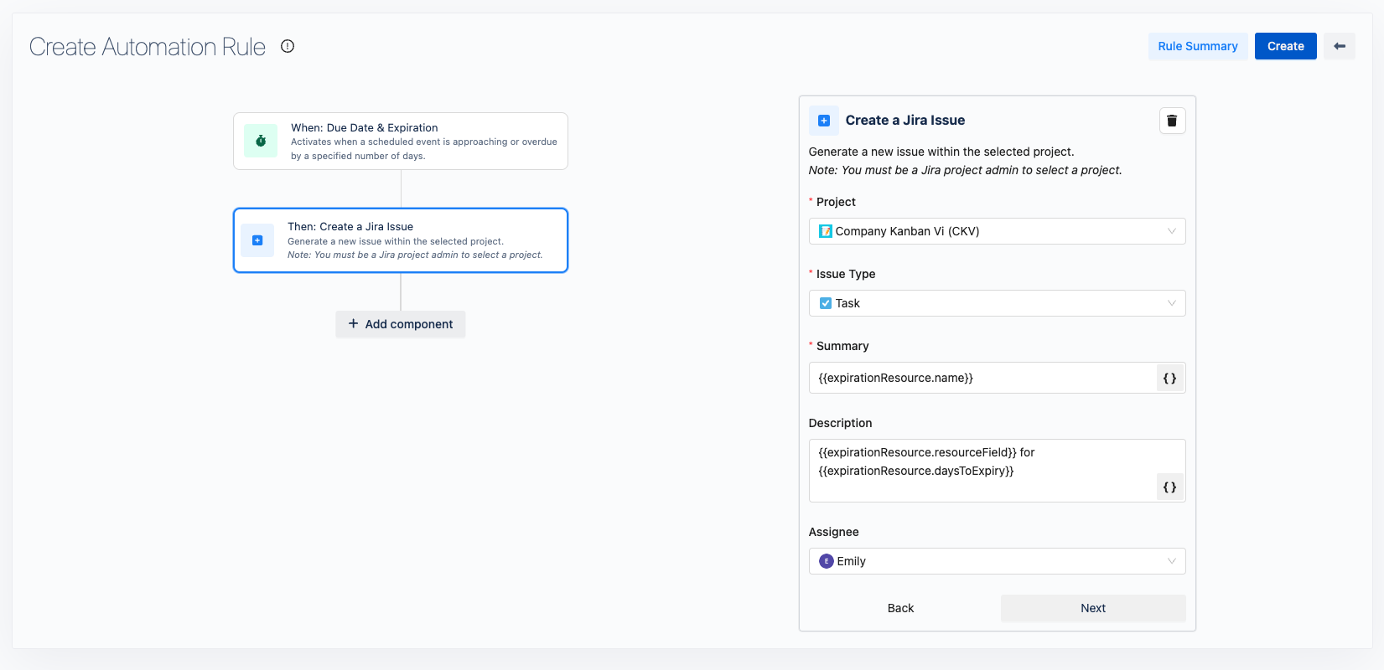Select the Then: Create a Jira Issue step
Image resolution: width=1384 pixels, height=670 pixels.
click(401, 240)
